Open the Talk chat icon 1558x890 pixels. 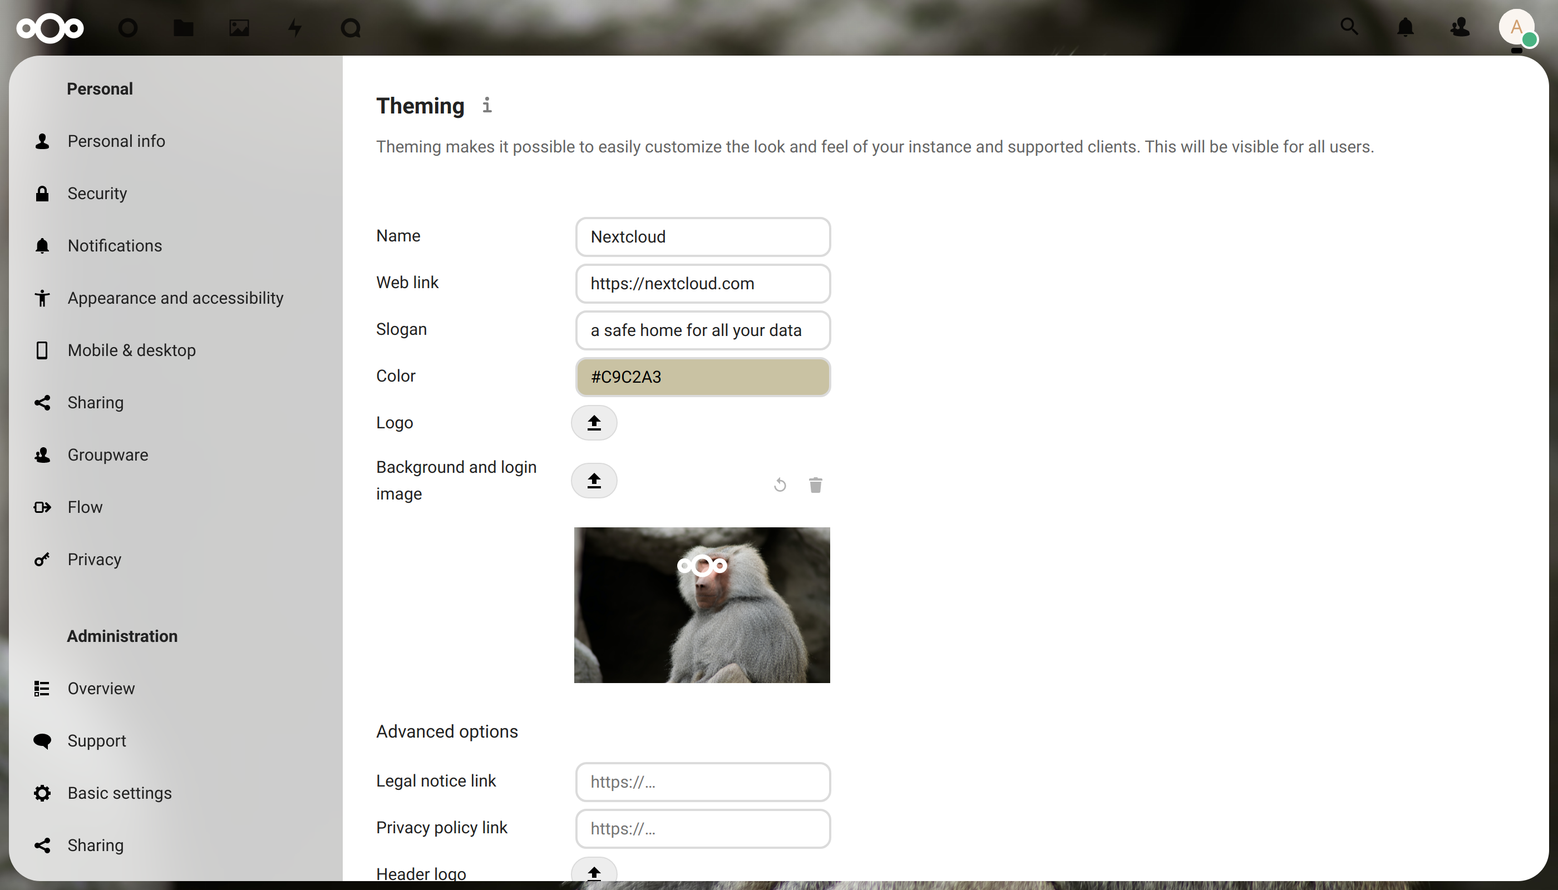[351, 27]
